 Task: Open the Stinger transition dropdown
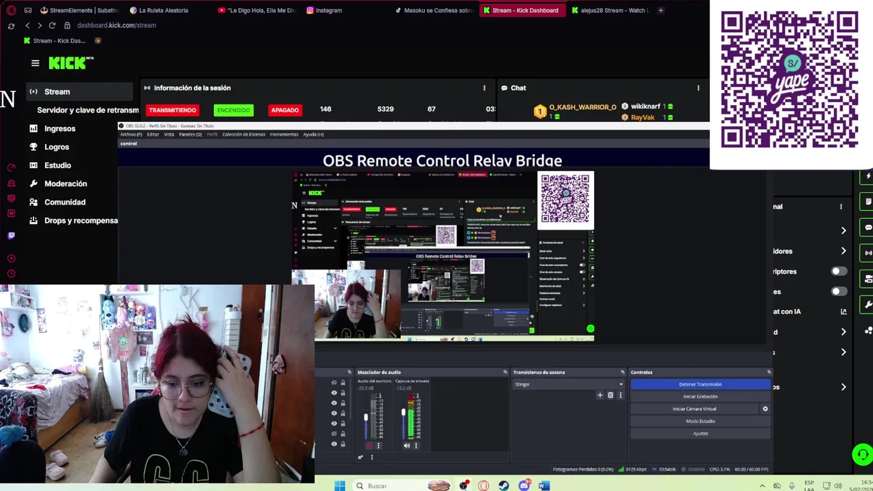pos(569,384)
